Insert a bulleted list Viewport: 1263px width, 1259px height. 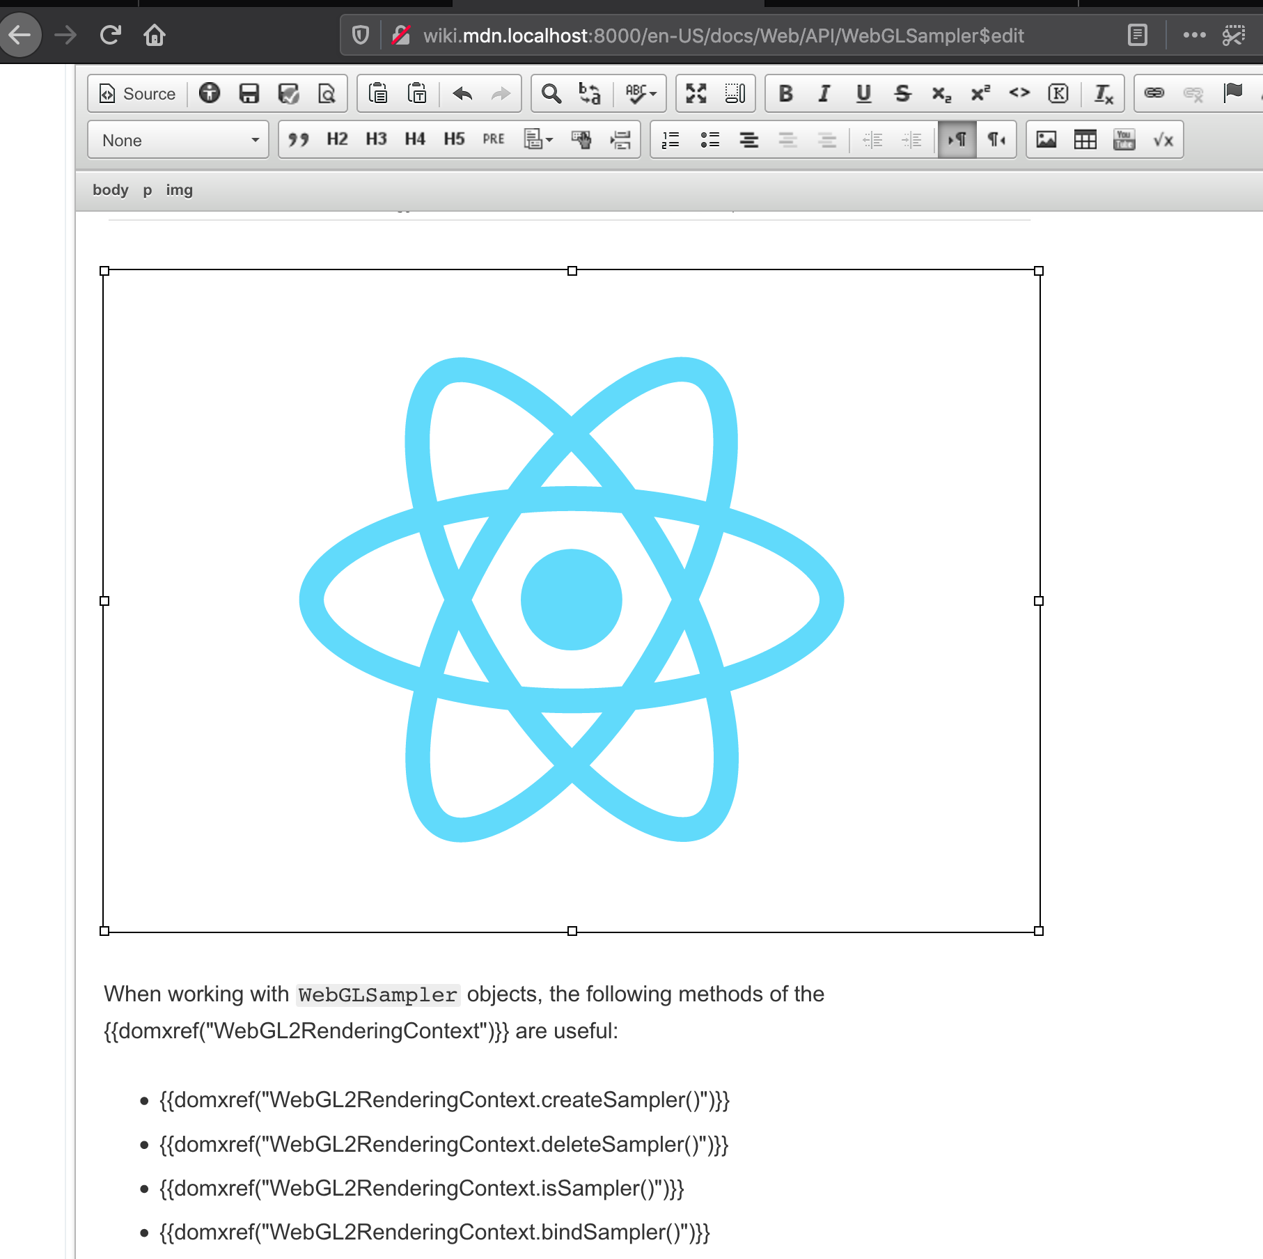(x=709, y=140)
